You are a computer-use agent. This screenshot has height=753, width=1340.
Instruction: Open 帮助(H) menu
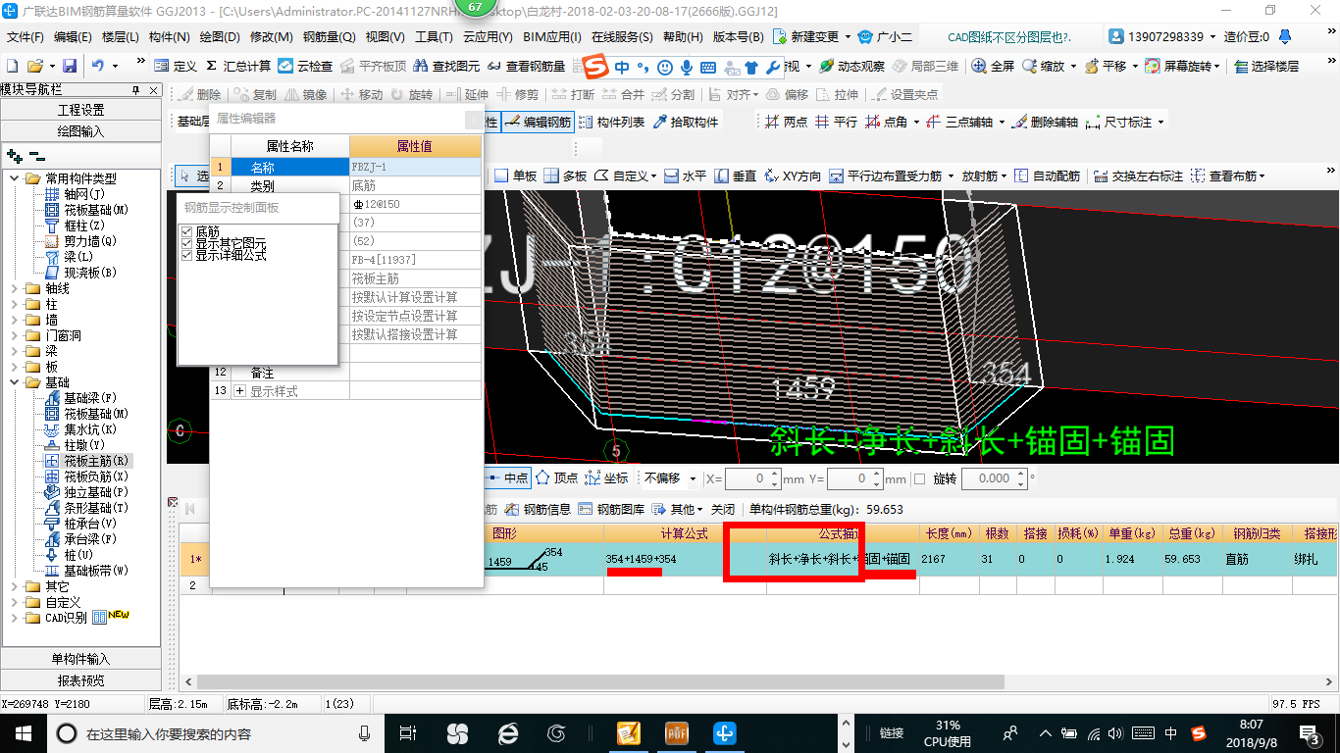click(683, 37)
